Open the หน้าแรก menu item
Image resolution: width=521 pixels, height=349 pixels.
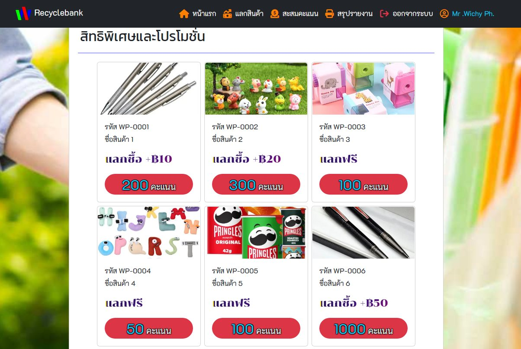click(x=204, y=14)
